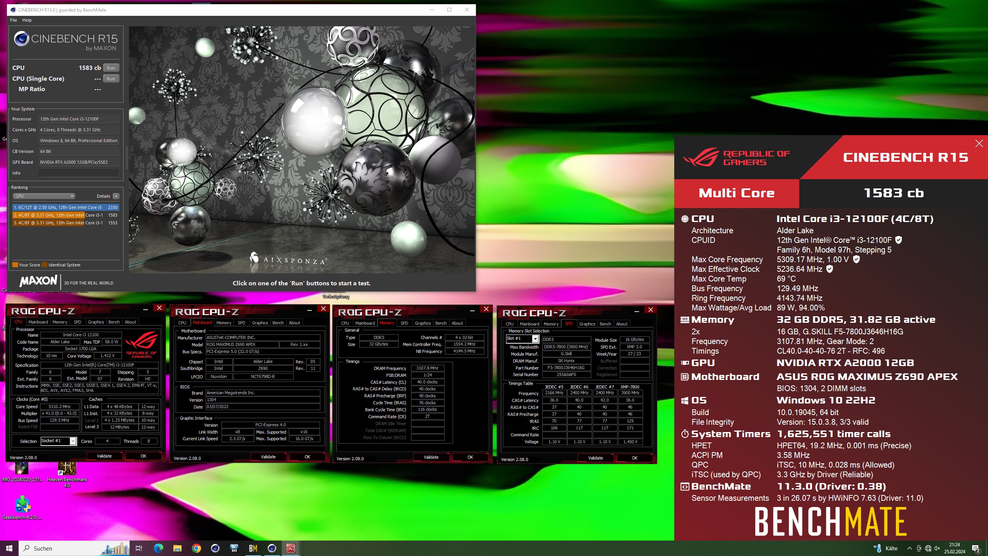Screen dimensions: 988x556
Task: Click the GPU card icon in BenchMate panel
Action: (x=685, y=363)
